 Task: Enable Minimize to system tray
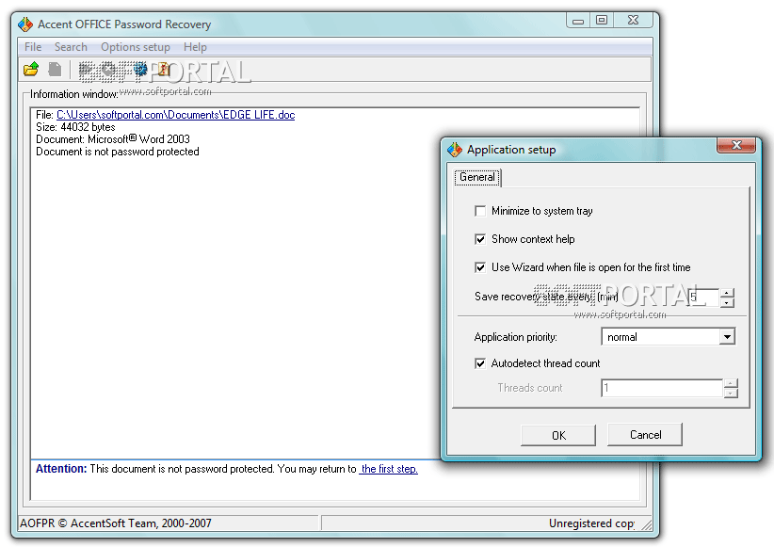(x=480, y=211)
